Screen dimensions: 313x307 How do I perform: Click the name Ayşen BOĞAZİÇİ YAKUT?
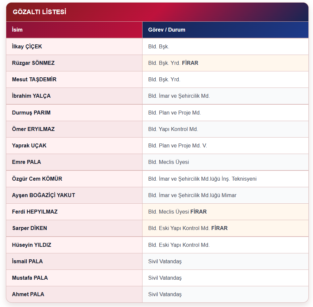click(43, 195)
